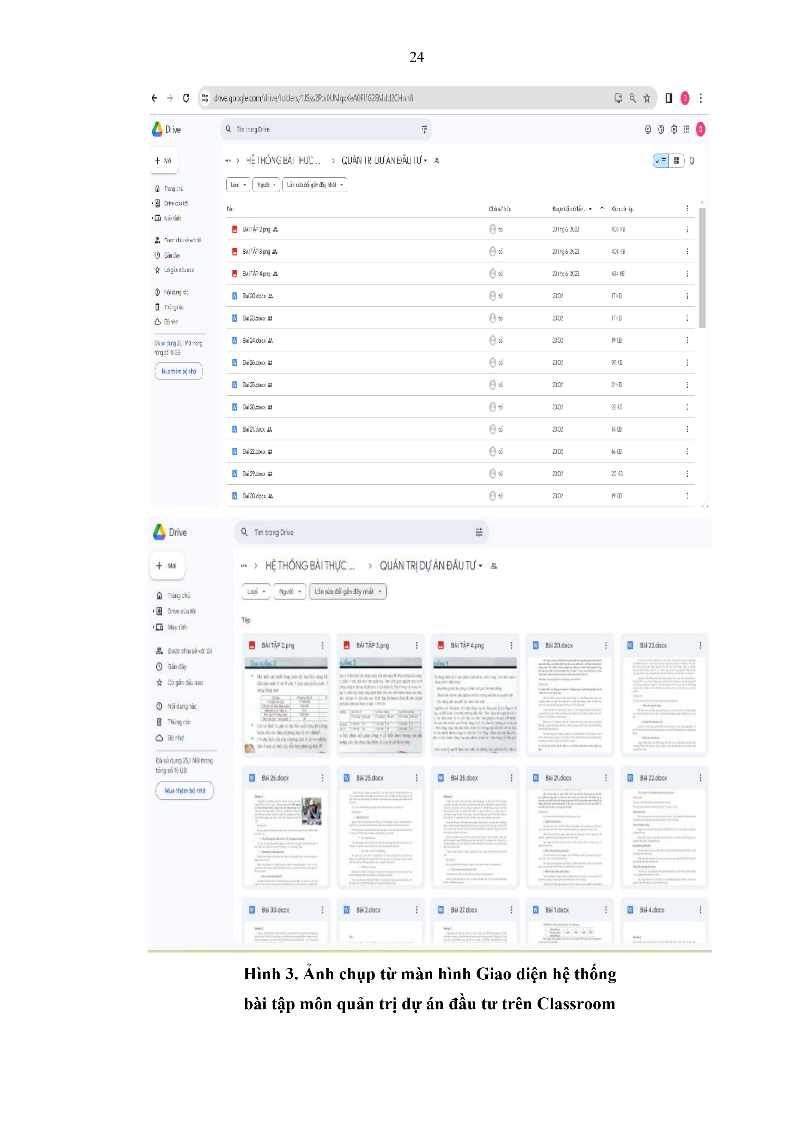This screenshot has height=1126, width=796.
Task: Open search options in list-view Drive search bar
Action: pyautogui.click(x=425, y=129)
